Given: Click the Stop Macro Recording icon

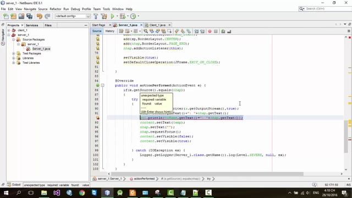Looking at the screenshot, I should tap(216, 31).
